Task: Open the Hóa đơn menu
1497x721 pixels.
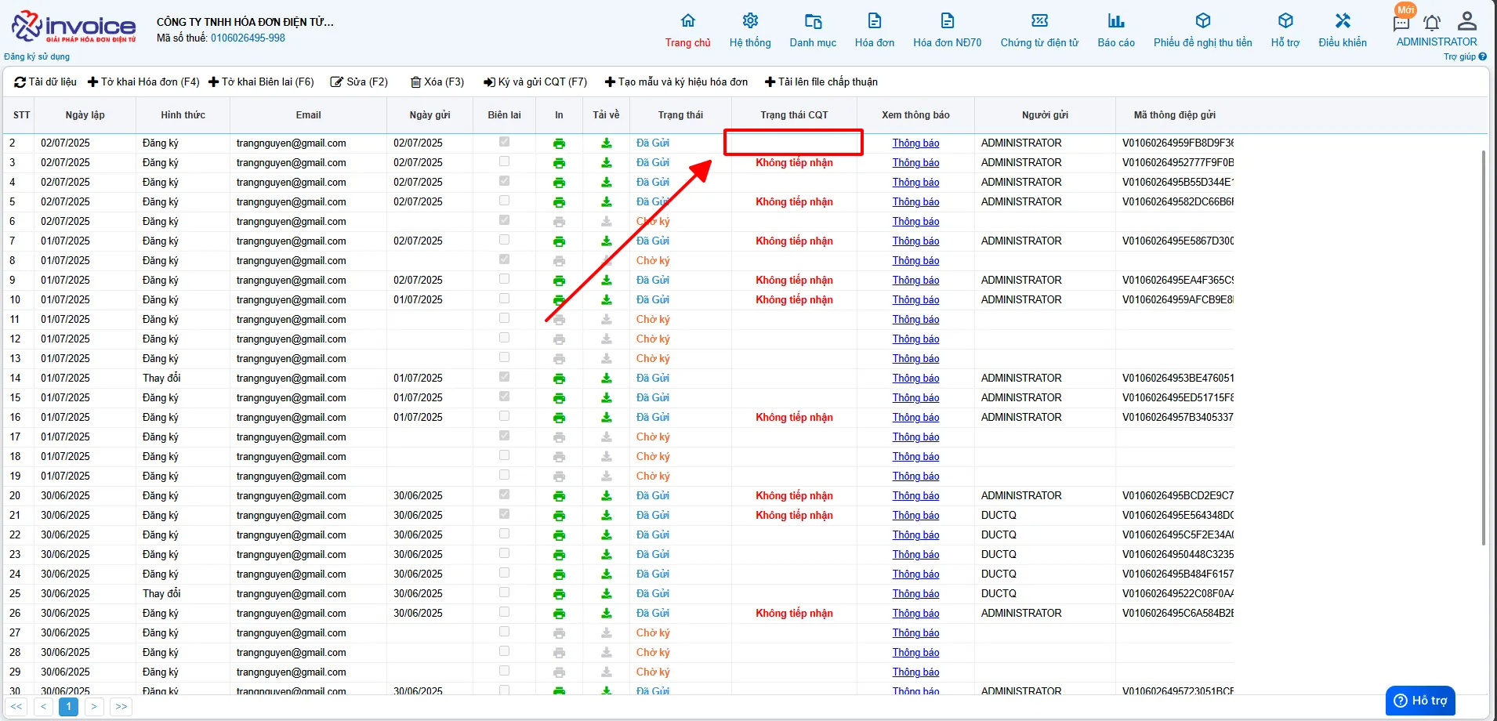Action: 875,31
